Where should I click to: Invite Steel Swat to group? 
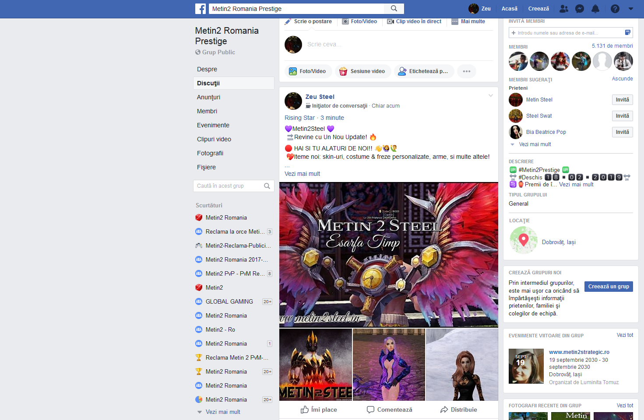click(622, 116)
